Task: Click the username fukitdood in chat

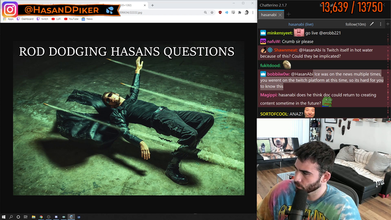Action: 270,65
